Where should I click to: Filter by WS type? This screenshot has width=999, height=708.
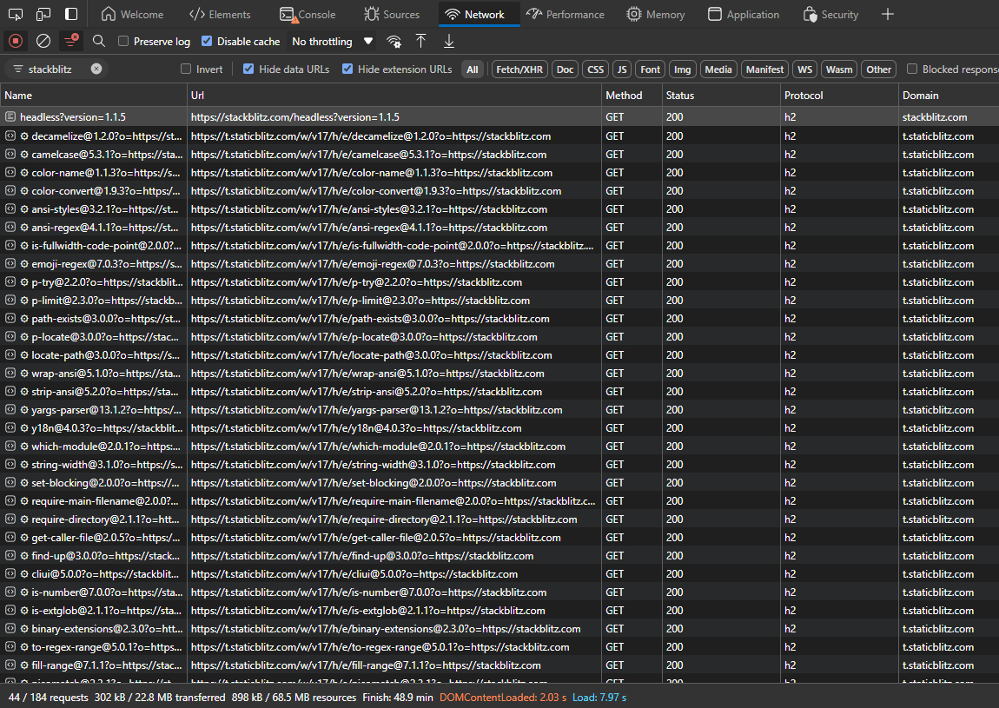click(804, 69)
